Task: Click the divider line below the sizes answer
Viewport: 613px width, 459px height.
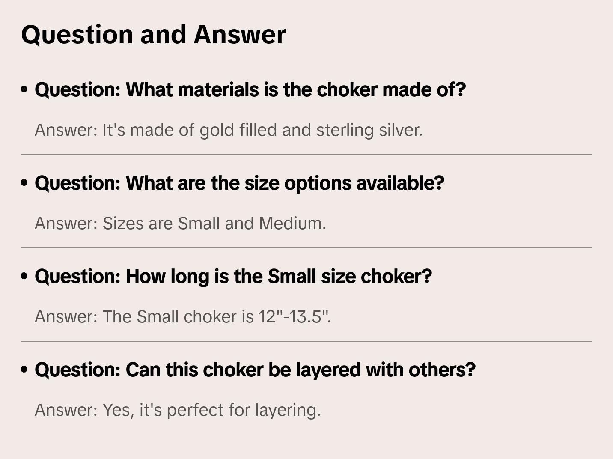Action: (x=306, y=248)
